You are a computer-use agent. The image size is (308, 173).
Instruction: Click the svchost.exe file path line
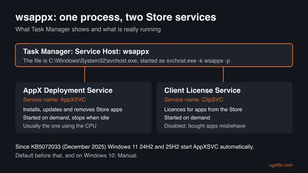[x=126, y=61]
